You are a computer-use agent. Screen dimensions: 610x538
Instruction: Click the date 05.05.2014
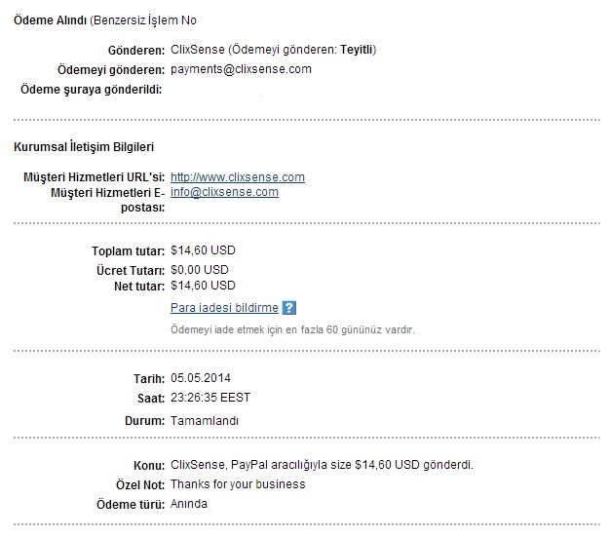click(x=201, y=378)
